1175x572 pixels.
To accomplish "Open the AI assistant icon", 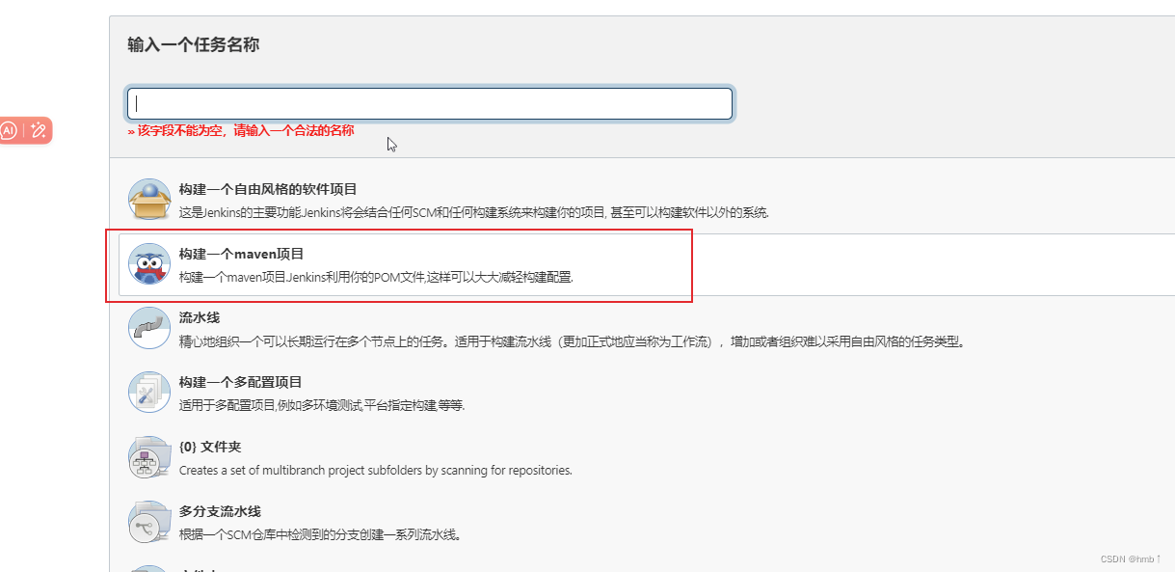I will (9, 131).
